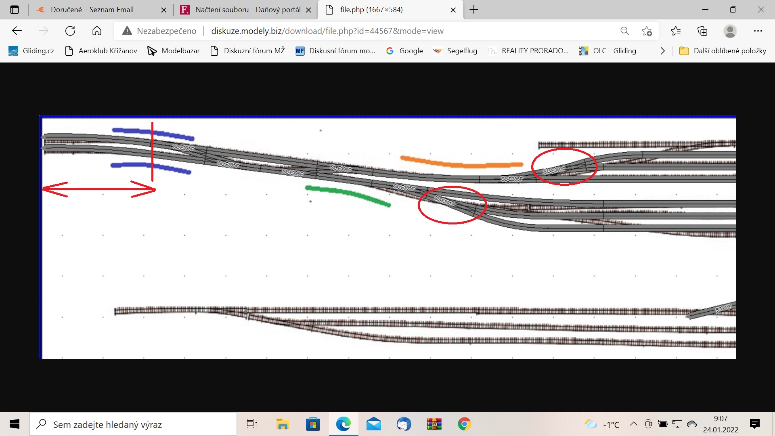
Task: Open the Collections icon
Action: point(702,31)
